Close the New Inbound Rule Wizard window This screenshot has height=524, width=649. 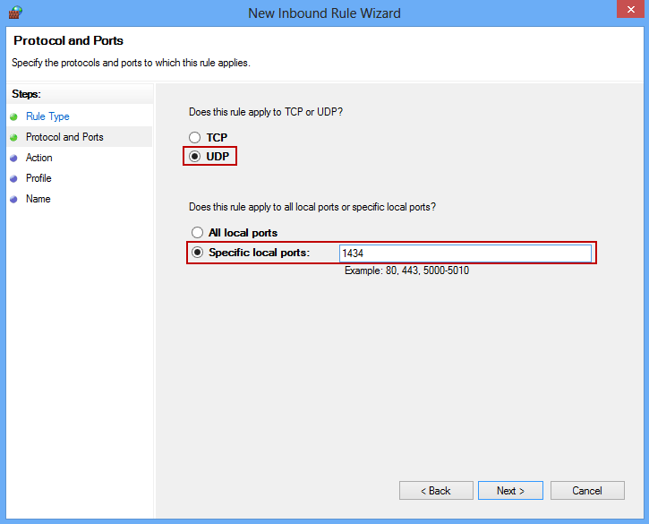630,9
